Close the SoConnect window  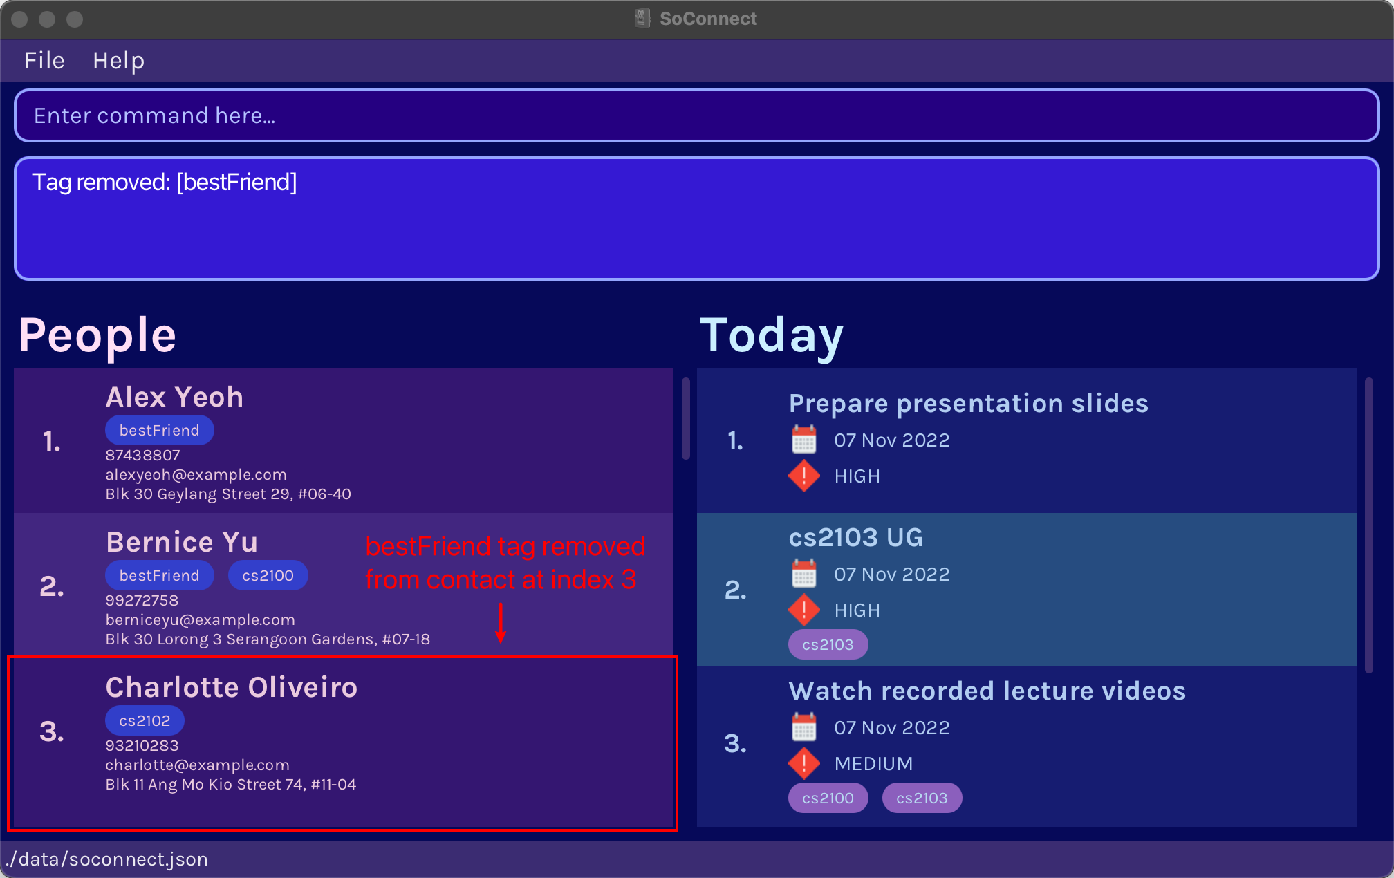[19, 19]
